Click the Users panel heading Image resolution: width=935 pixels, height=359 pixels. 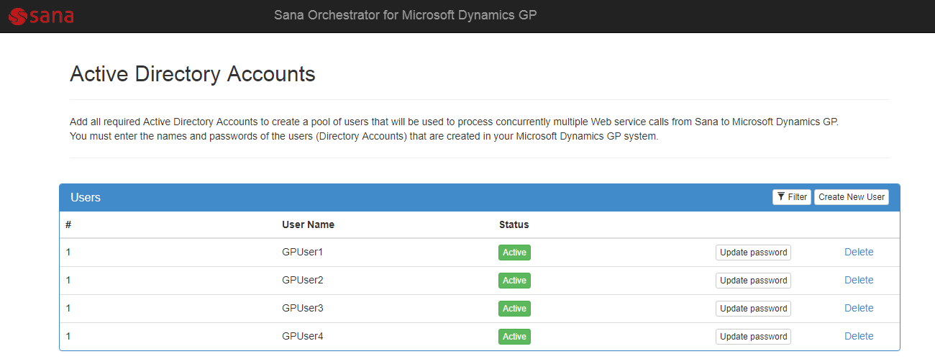[x=86, y=197]
